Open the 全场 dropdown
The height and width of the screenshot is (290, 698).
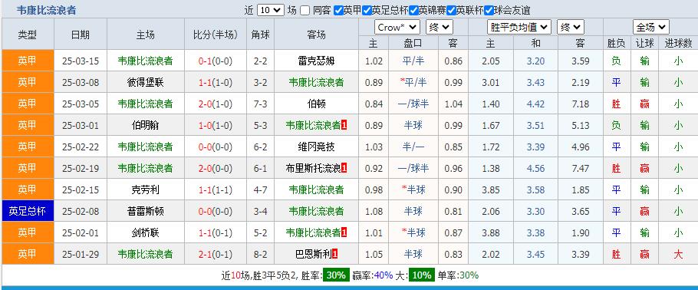point(650,27)
